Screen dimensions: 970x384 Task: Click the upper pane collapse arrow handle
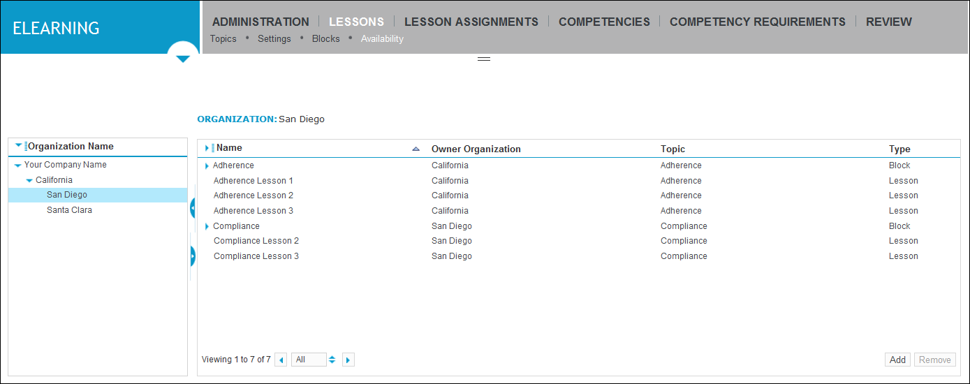pos(193,207)
